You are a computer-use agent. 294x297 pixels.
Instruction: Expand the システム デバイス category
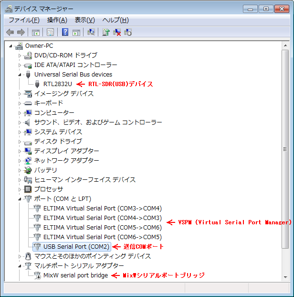pos(20,132)
